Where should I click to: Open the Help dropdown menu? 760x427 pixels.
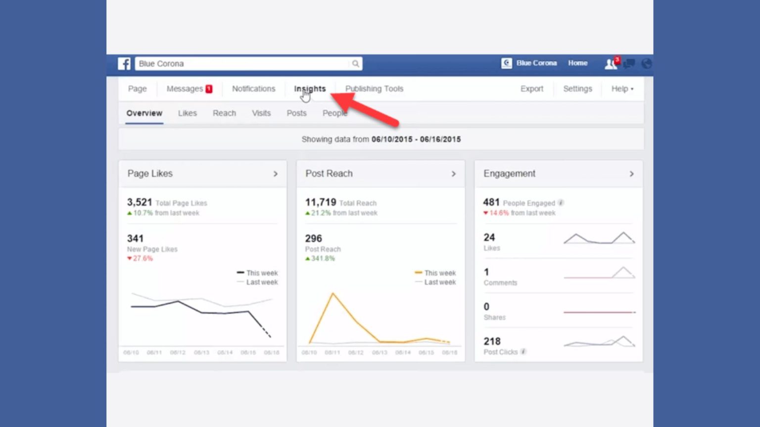[621, 88]
